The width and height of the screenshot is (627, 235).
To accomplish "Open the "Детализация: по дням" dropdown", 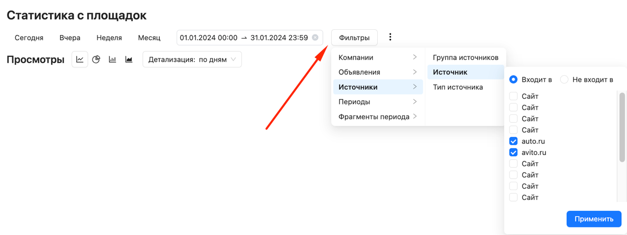I will (x=192, y=60).
